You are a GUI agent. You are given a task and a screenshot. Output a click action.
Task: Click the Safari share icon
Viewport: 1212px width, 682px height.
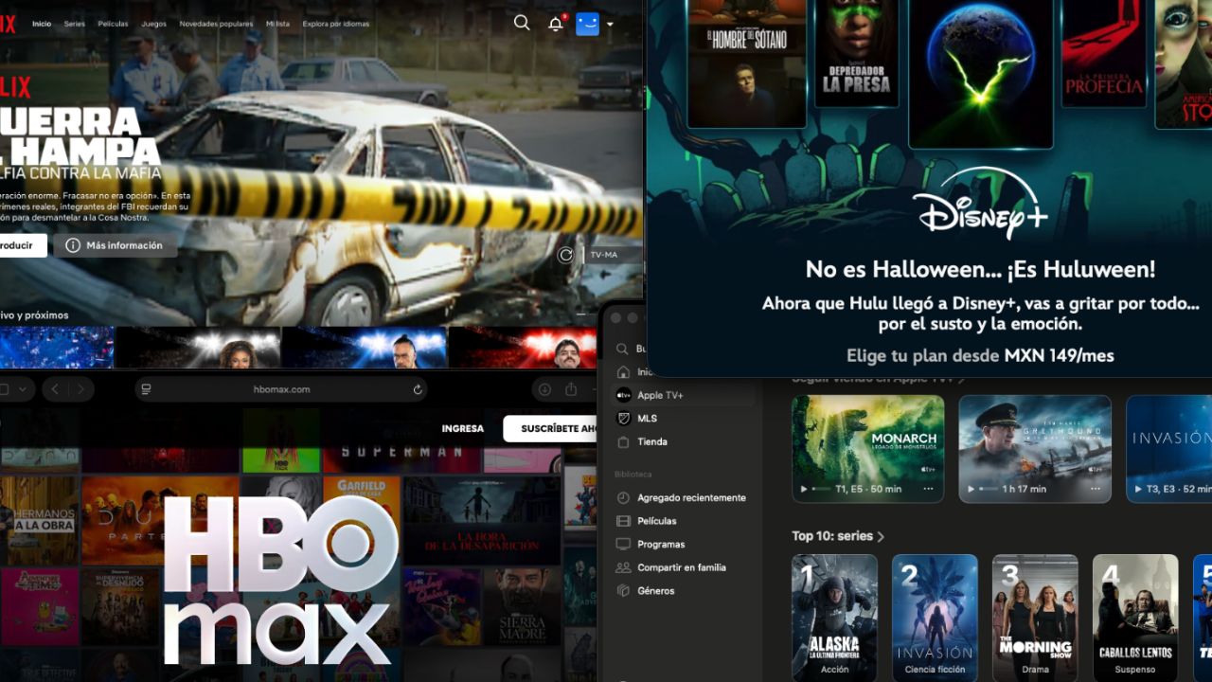coord(571,389)
